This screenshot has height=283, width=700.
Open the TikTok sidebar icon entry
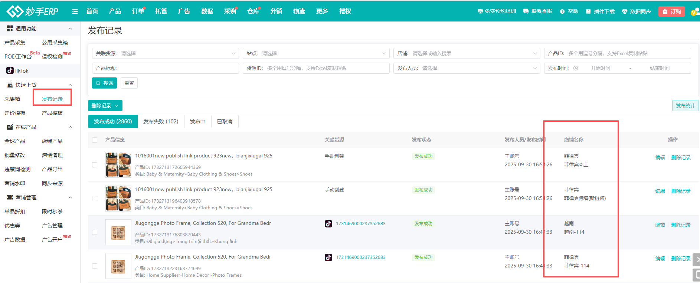(x=10, y=71)
